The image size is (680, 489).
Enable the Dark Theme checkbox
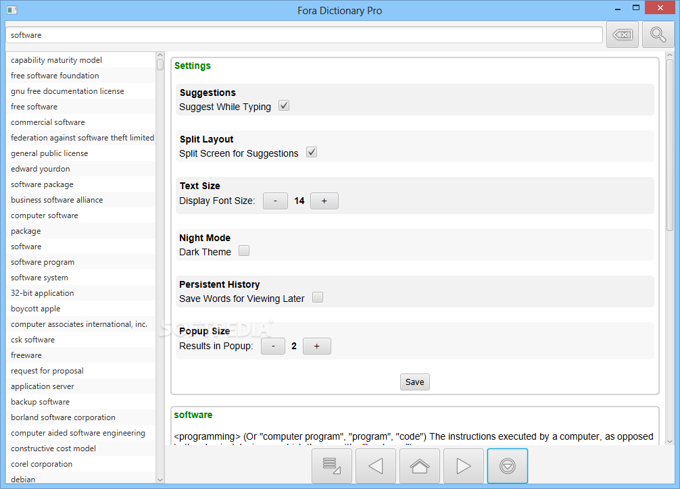click(244, 251)
